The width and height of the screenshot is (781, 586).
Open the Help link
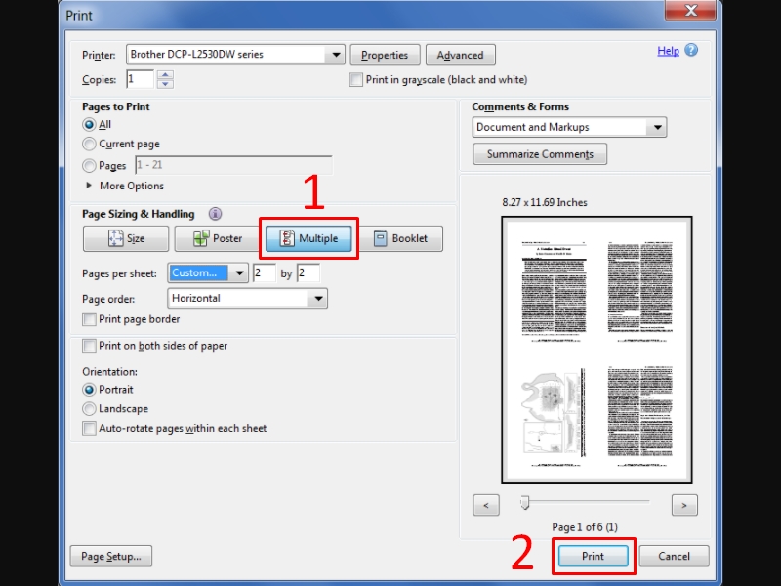point(668,51)
